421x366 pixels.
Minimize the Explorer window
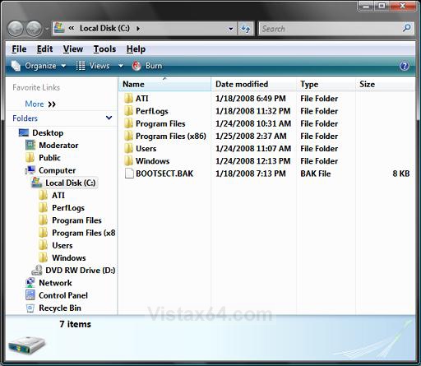pyautogui.click(x=367, y=6)
